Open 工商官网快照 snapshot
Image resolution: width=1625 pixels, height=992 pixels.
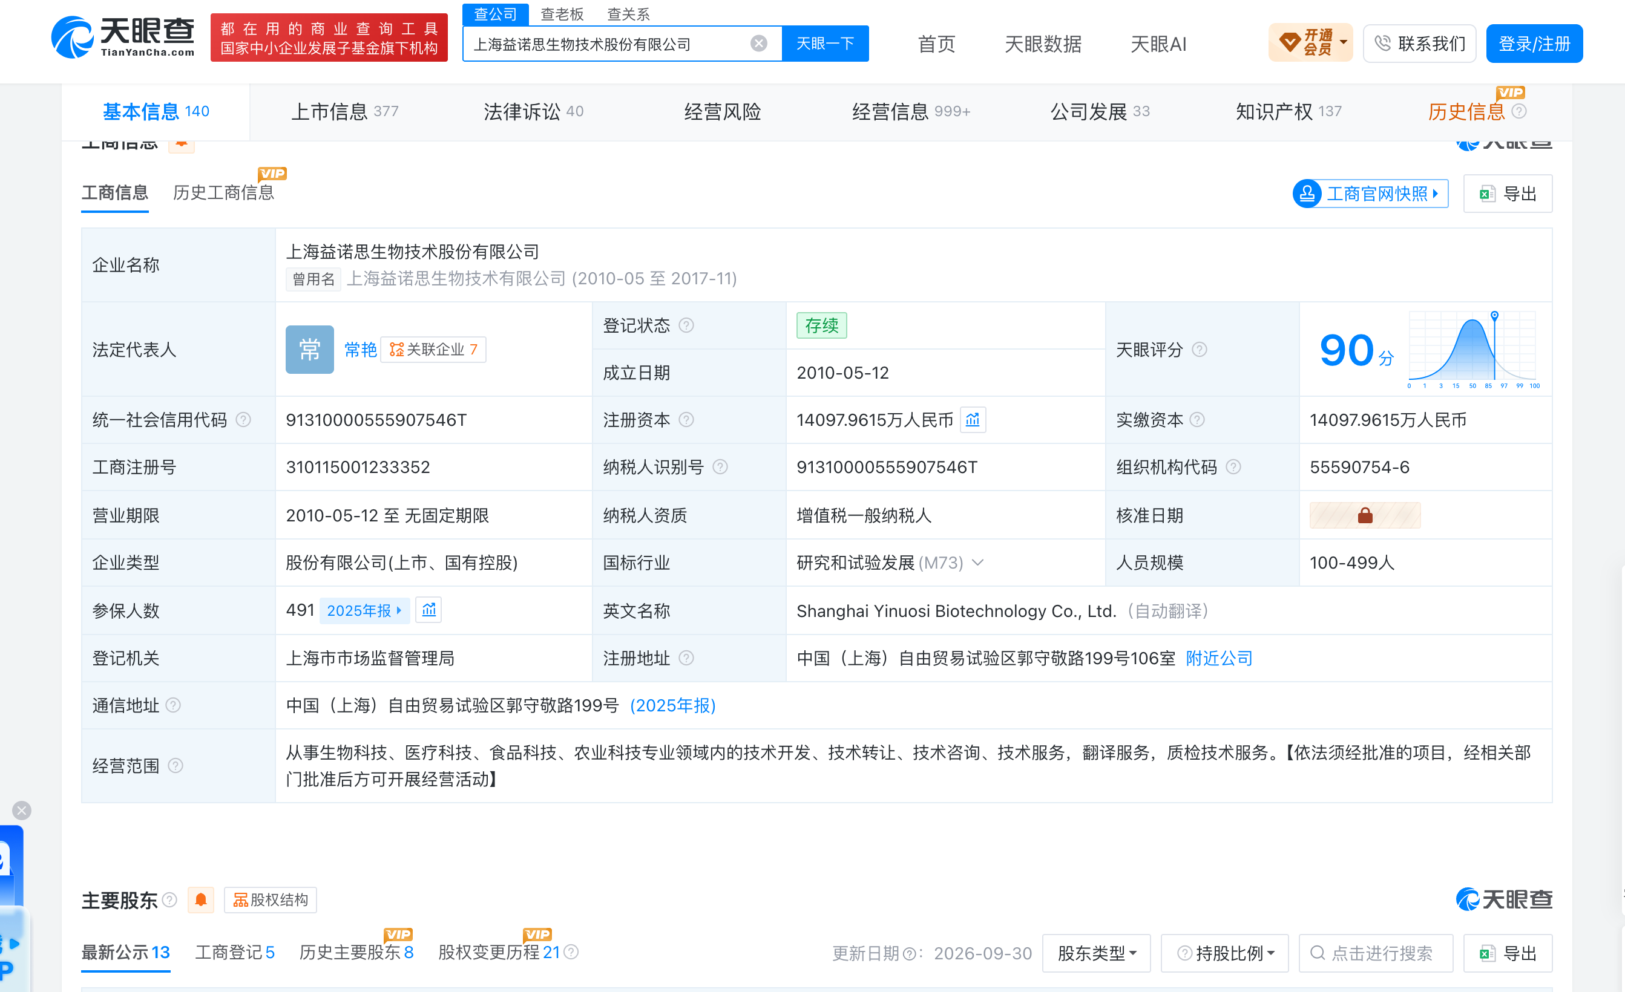[x=1370, y=194]
